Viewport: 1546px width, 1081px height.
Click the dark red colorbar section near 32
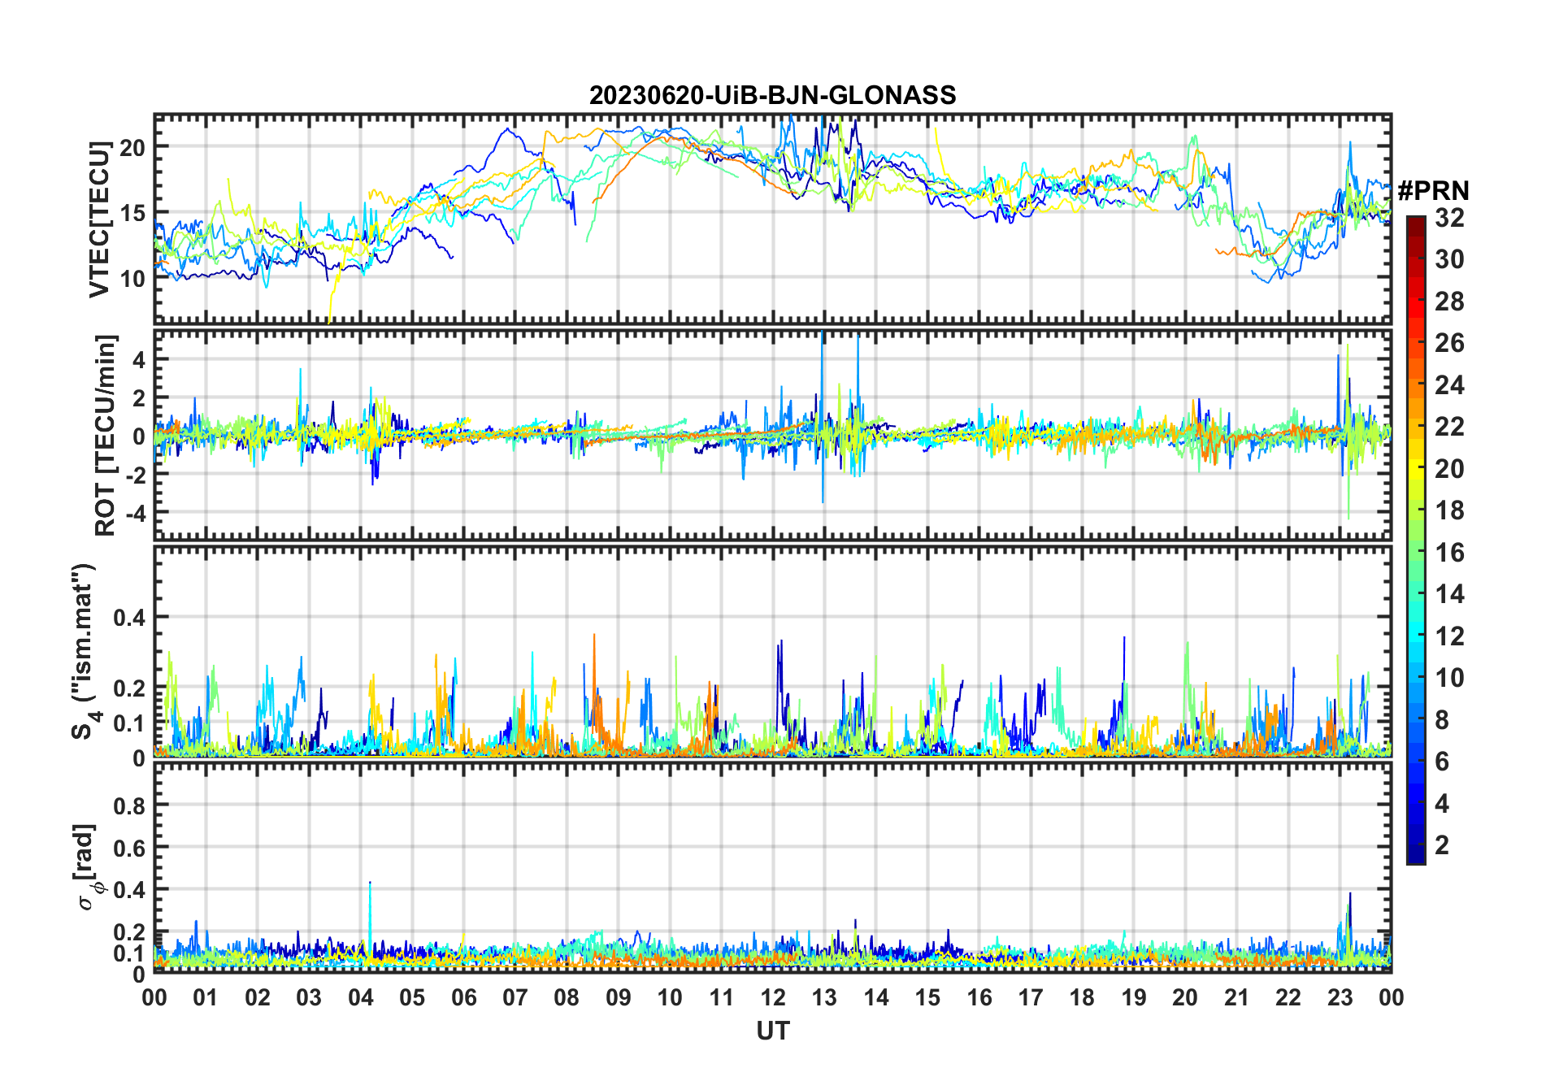[1415, 224]
